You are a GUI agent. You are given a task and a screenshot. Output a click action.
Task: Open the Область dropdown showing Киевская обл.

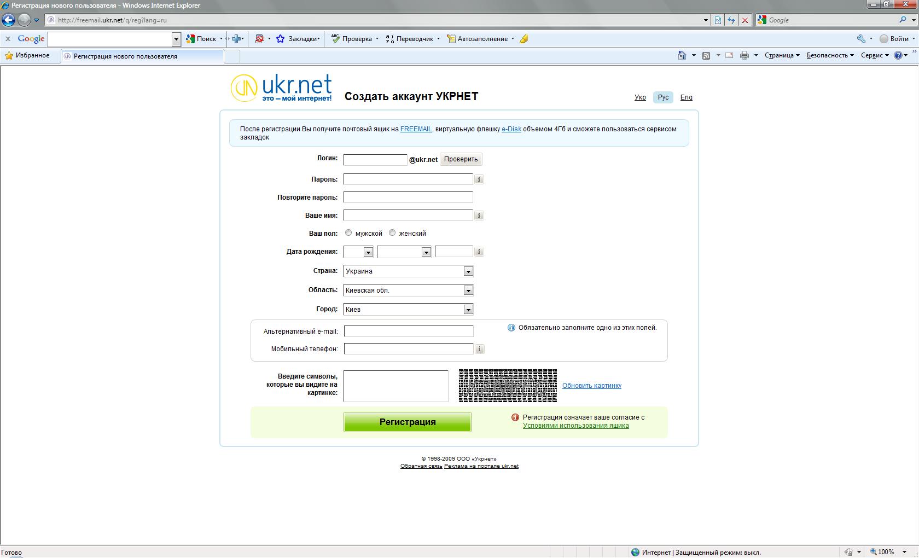click(x=408, y=290)
